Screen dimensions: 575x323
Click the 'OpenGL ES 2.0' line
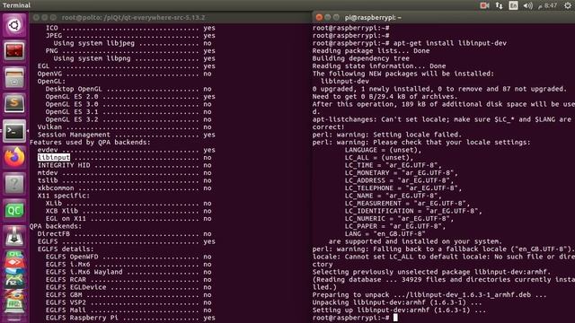[130, 96]
